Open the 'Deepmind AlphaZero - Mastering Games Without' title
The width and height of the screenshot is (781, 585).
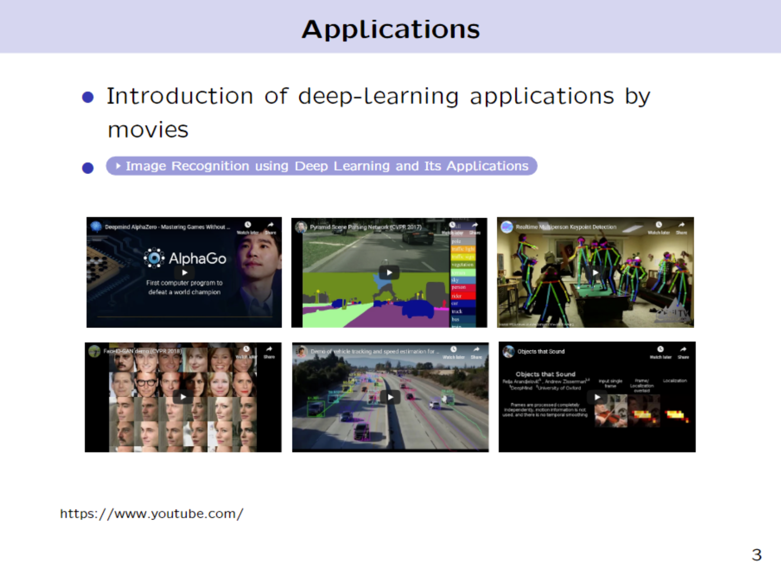click(x=167, y=227)
